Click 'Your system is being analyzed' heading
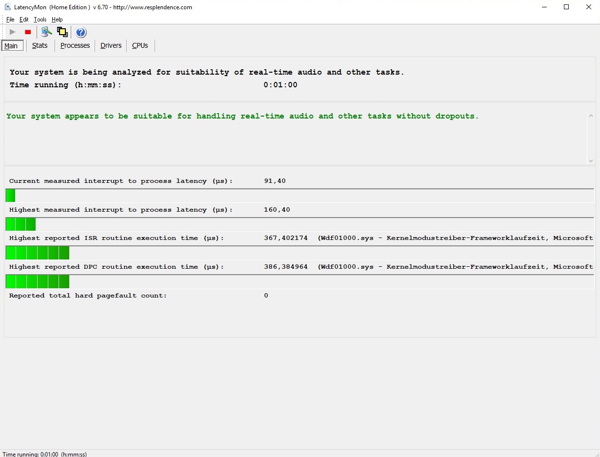The image size is (600, 457). click(207, 72)
